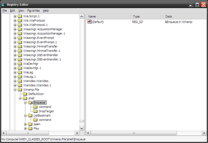Open the Favorites menu

(x=33, y=11)
